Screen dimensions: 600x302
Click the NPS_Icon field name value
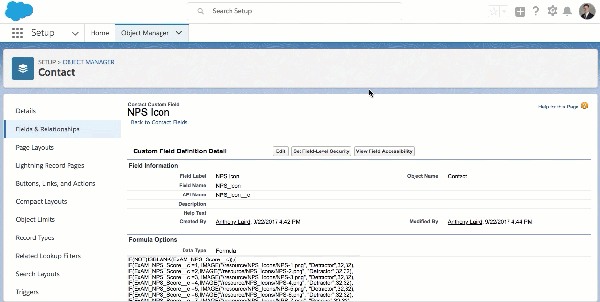(x=228, y=186)
